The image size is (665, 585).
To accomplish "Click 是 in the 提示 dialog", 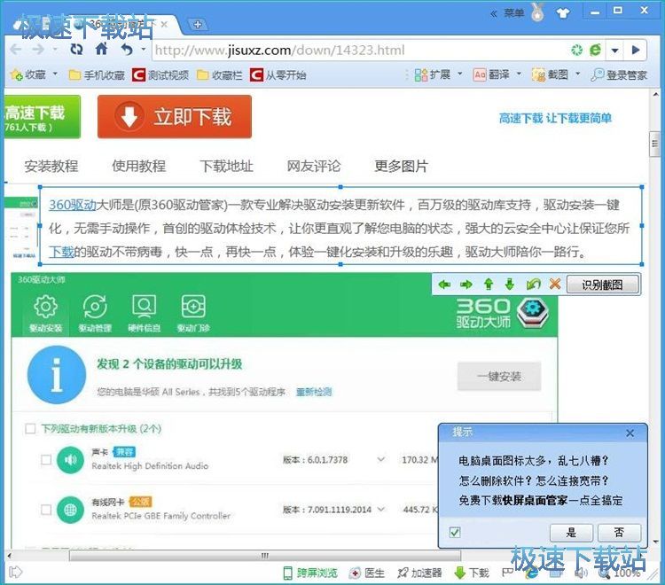I will (571, 533).
